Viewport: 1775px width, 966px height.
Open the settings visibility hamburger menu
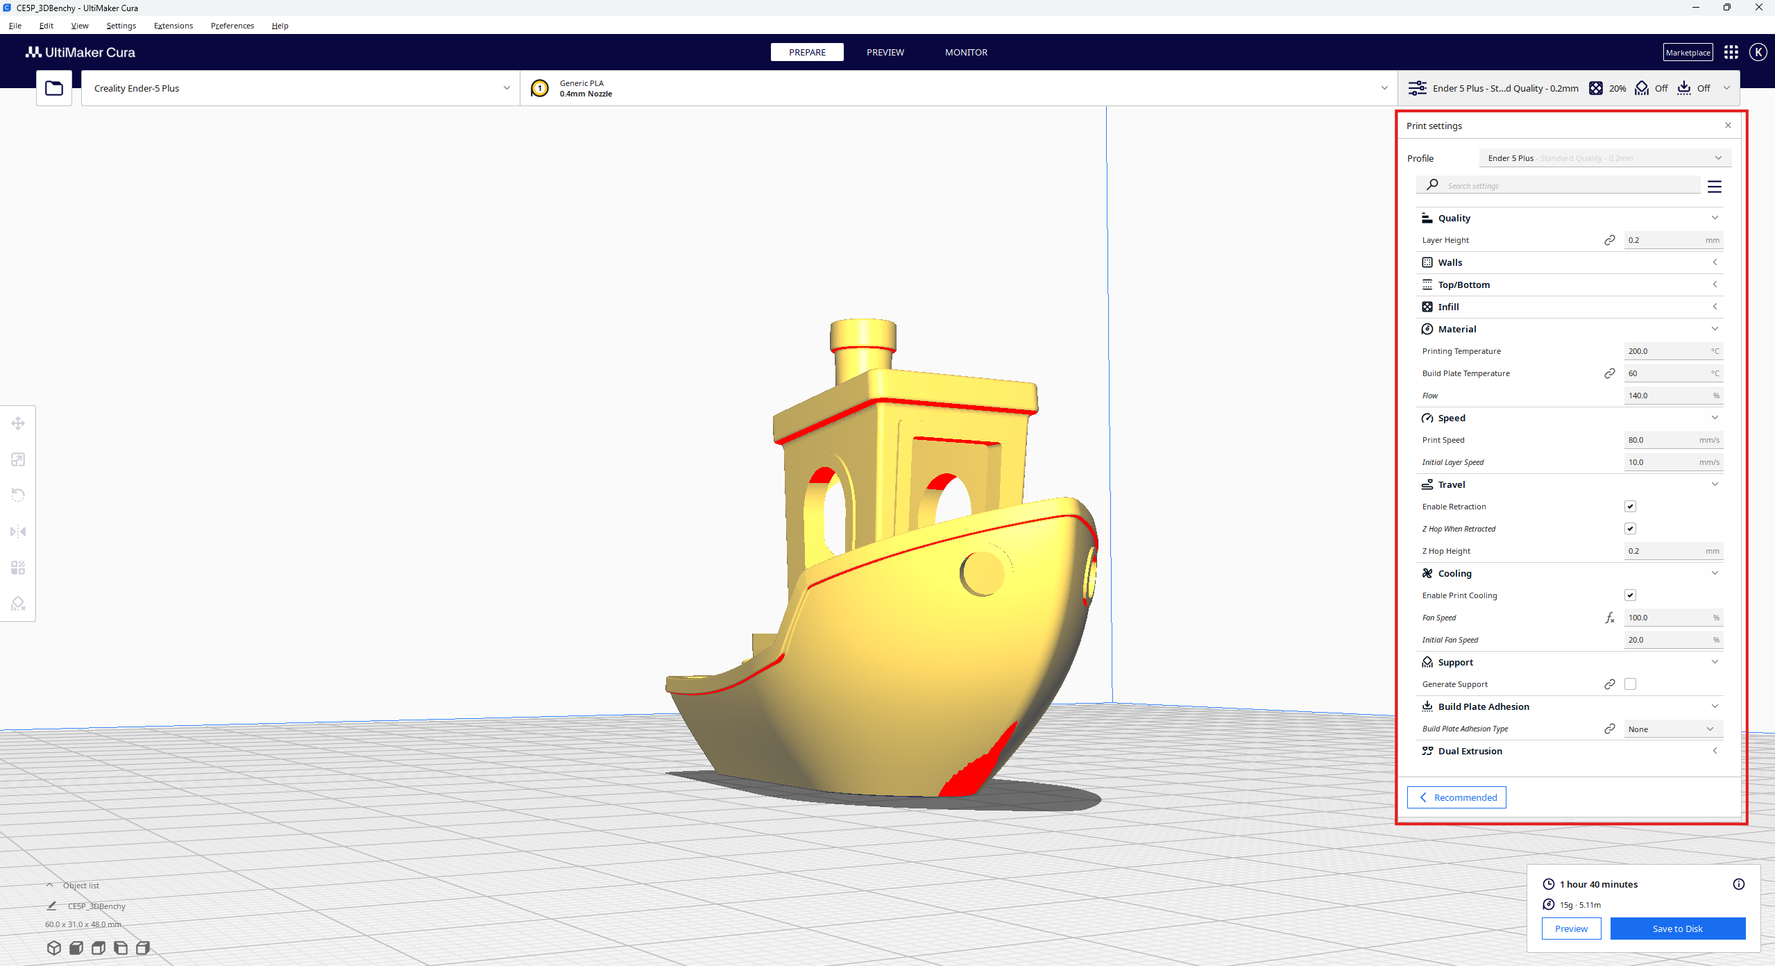[1714, 187]
